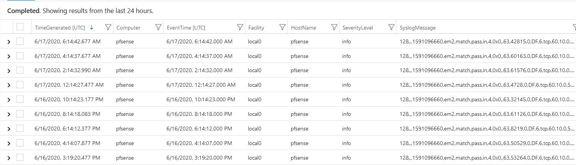The width and height of the screenshot is (576, 165).
Task: Click SyslogMessage cell in the 2:14:32 AM row
Action: 484,71
